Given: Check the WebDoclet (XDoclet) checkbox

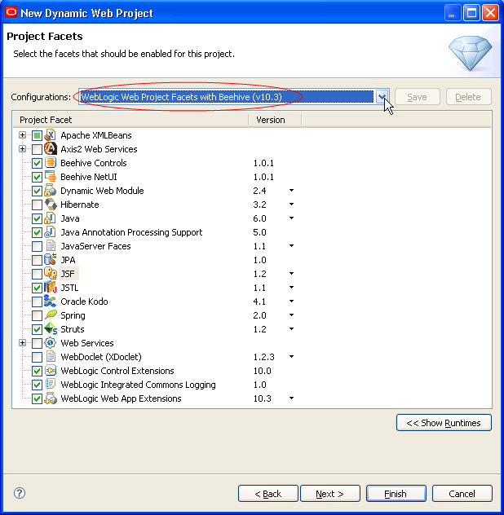Looking at the screenshot, I should [37, 357].
